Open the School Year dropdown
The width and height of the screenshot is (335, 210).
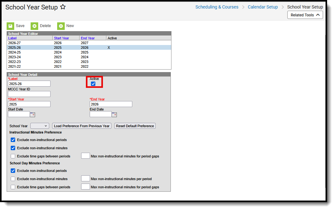[39, 126]
